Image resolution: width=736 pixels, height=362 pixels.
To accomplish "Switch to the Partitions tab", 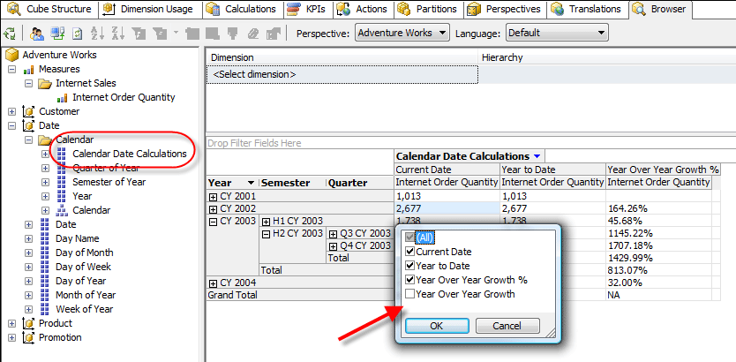I will tap(429, 9).
